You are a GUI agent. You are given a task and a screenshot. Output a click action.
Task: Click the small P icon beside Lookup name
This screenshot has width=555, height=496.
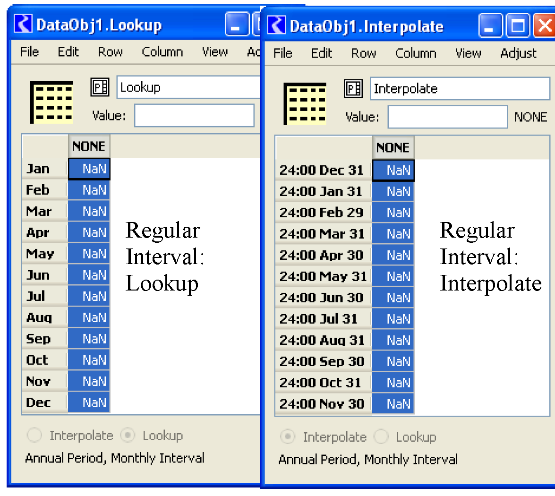(100, 87)
